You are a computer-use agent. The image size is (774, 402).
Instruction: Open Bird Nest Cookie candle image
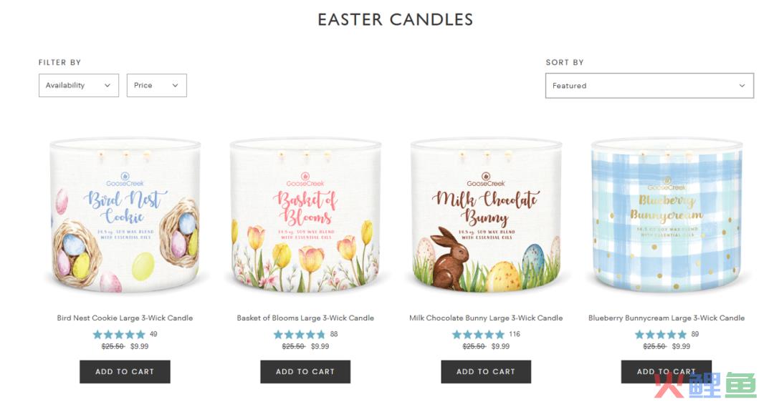(x=125, y=215)
